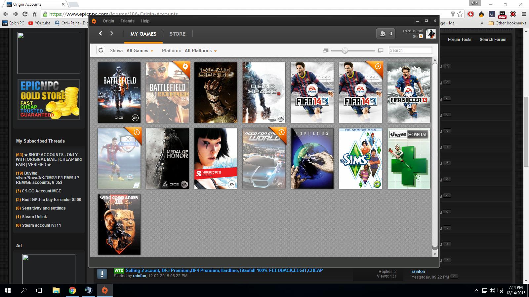Switch to the STORE tab
This screenshot has height=297, width=529.
tap(178, 34)
